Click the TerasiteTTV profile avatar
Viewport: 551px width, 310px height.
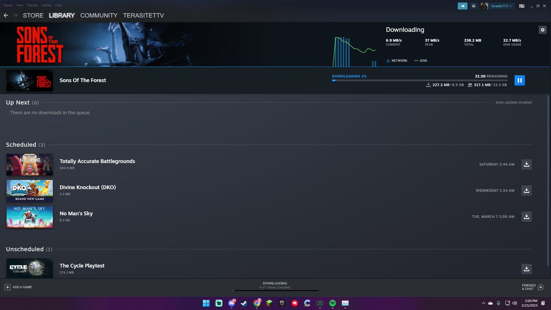click(x=484, y=6)
